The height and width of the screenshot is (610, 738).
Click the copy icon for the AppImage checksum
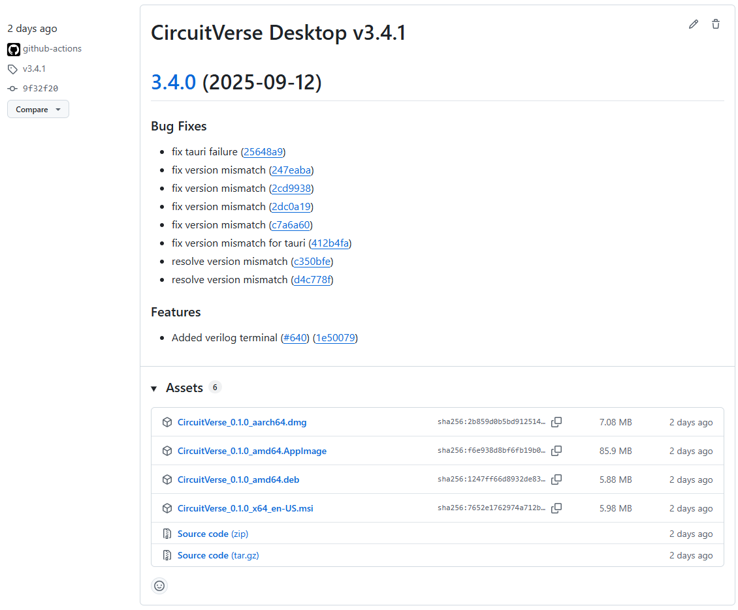(556, 451)
